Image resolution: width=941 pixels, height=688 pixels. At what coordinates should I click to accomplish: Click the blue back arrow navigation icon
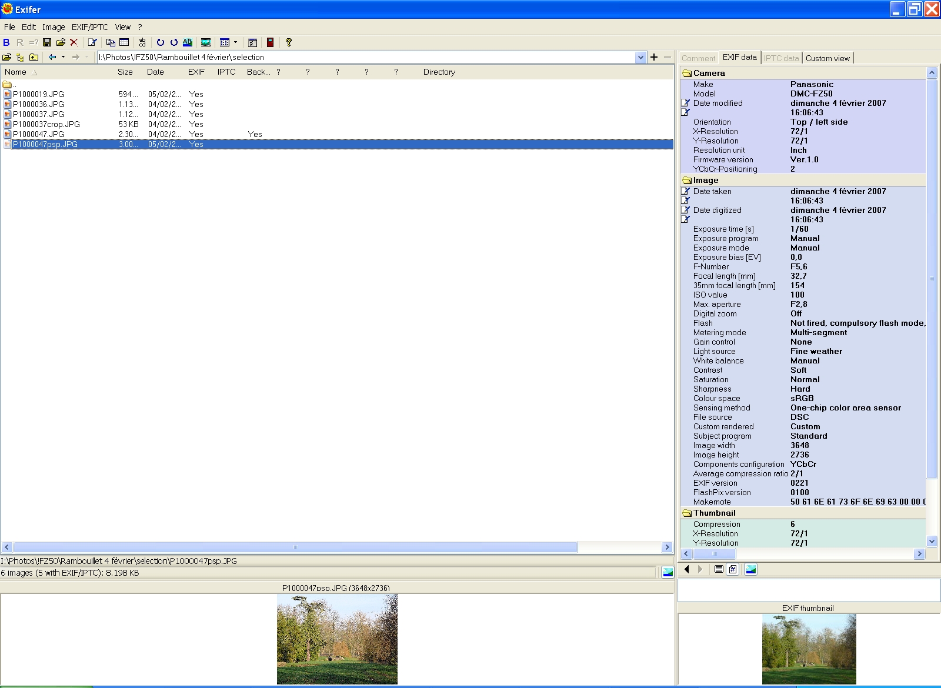click(52, 57)
